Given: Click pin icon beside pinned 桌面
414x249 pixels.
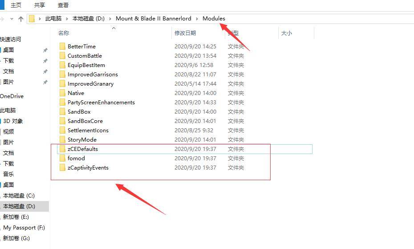Looking at the screenshot, I should (45, 50).
